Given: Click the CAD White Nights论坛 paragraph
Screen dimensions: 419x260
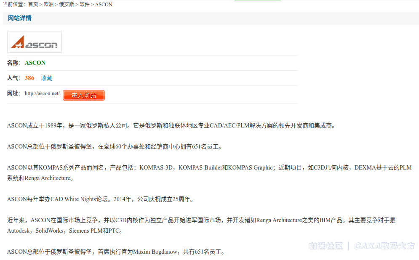Looking at the screenshot, I should tap(101, 199).
